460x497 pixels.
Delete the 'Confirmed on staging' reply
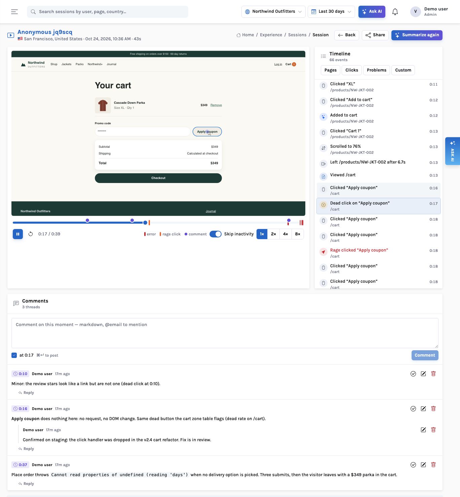click(433, 430)
